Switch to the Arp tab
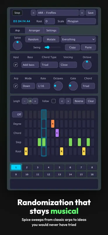Image resolution: width=108 pixels, height=235 pixels. 18,31
